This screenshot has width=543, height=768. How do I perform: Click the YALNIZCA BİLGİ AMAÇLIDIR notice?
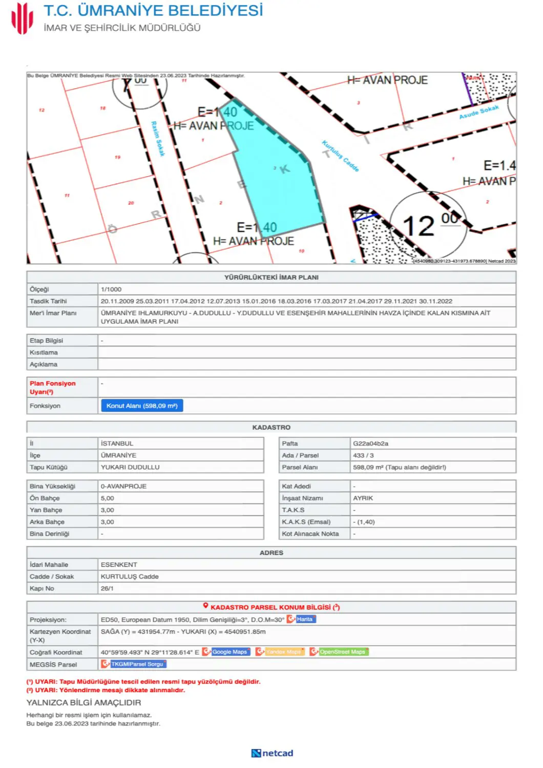[x=84, y=702]
